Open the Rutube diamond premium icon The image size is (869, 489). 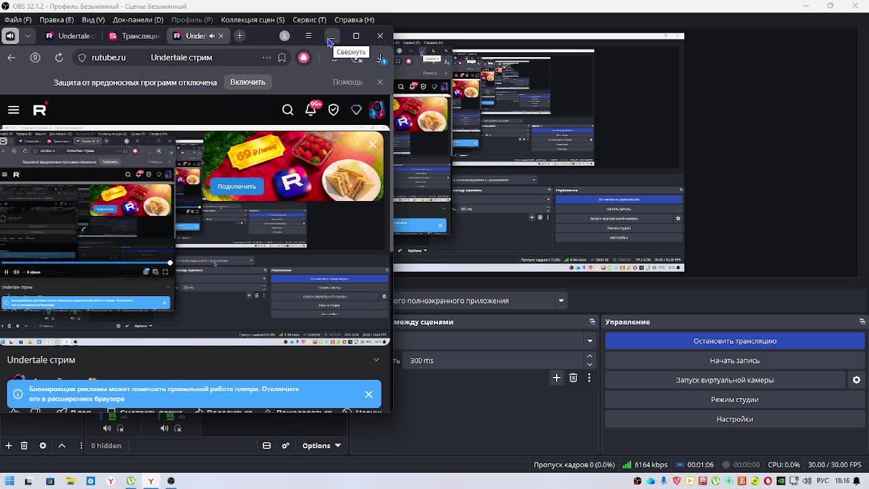[356, 110]
